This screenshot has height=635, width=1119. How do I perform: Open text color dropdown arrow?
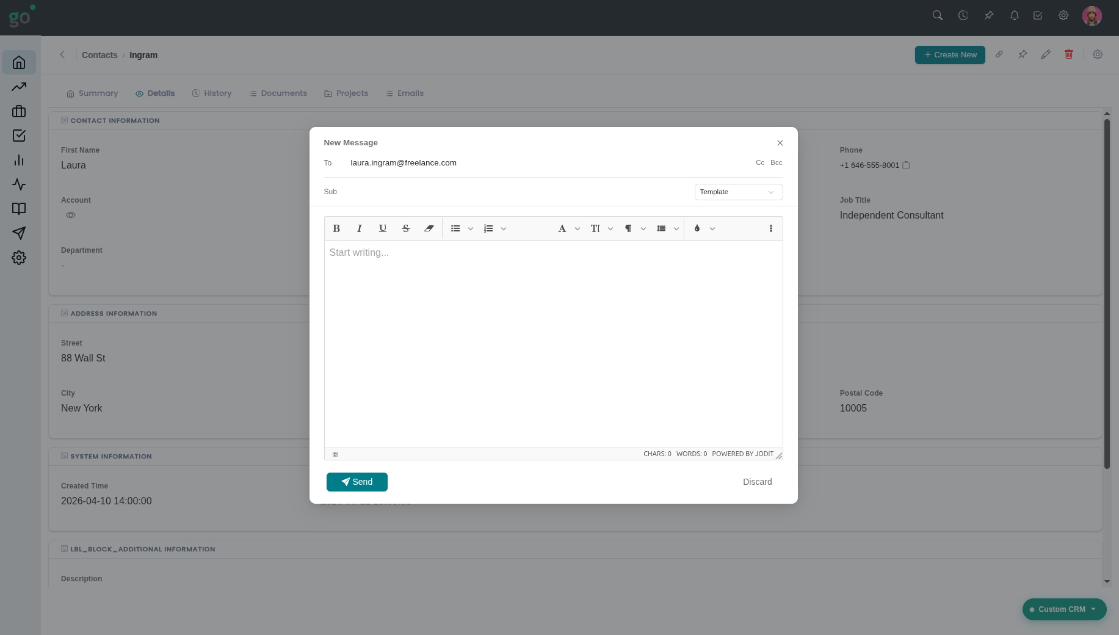pos(712,229)
